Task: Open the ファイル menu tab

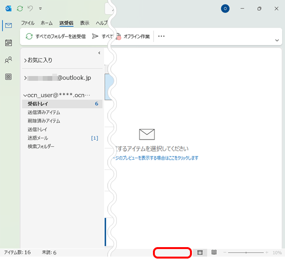Action: click(x=28, y=23)
